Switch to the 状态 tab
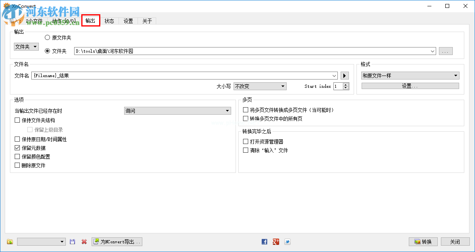This screenshot has height=252, width=475. tap(109, 21)
